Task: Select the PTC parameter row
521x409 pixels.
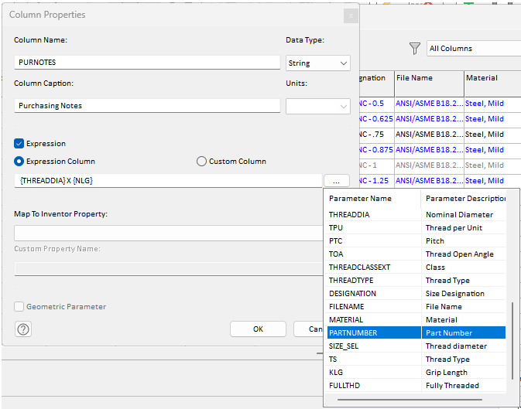Action: coord(416,241)
